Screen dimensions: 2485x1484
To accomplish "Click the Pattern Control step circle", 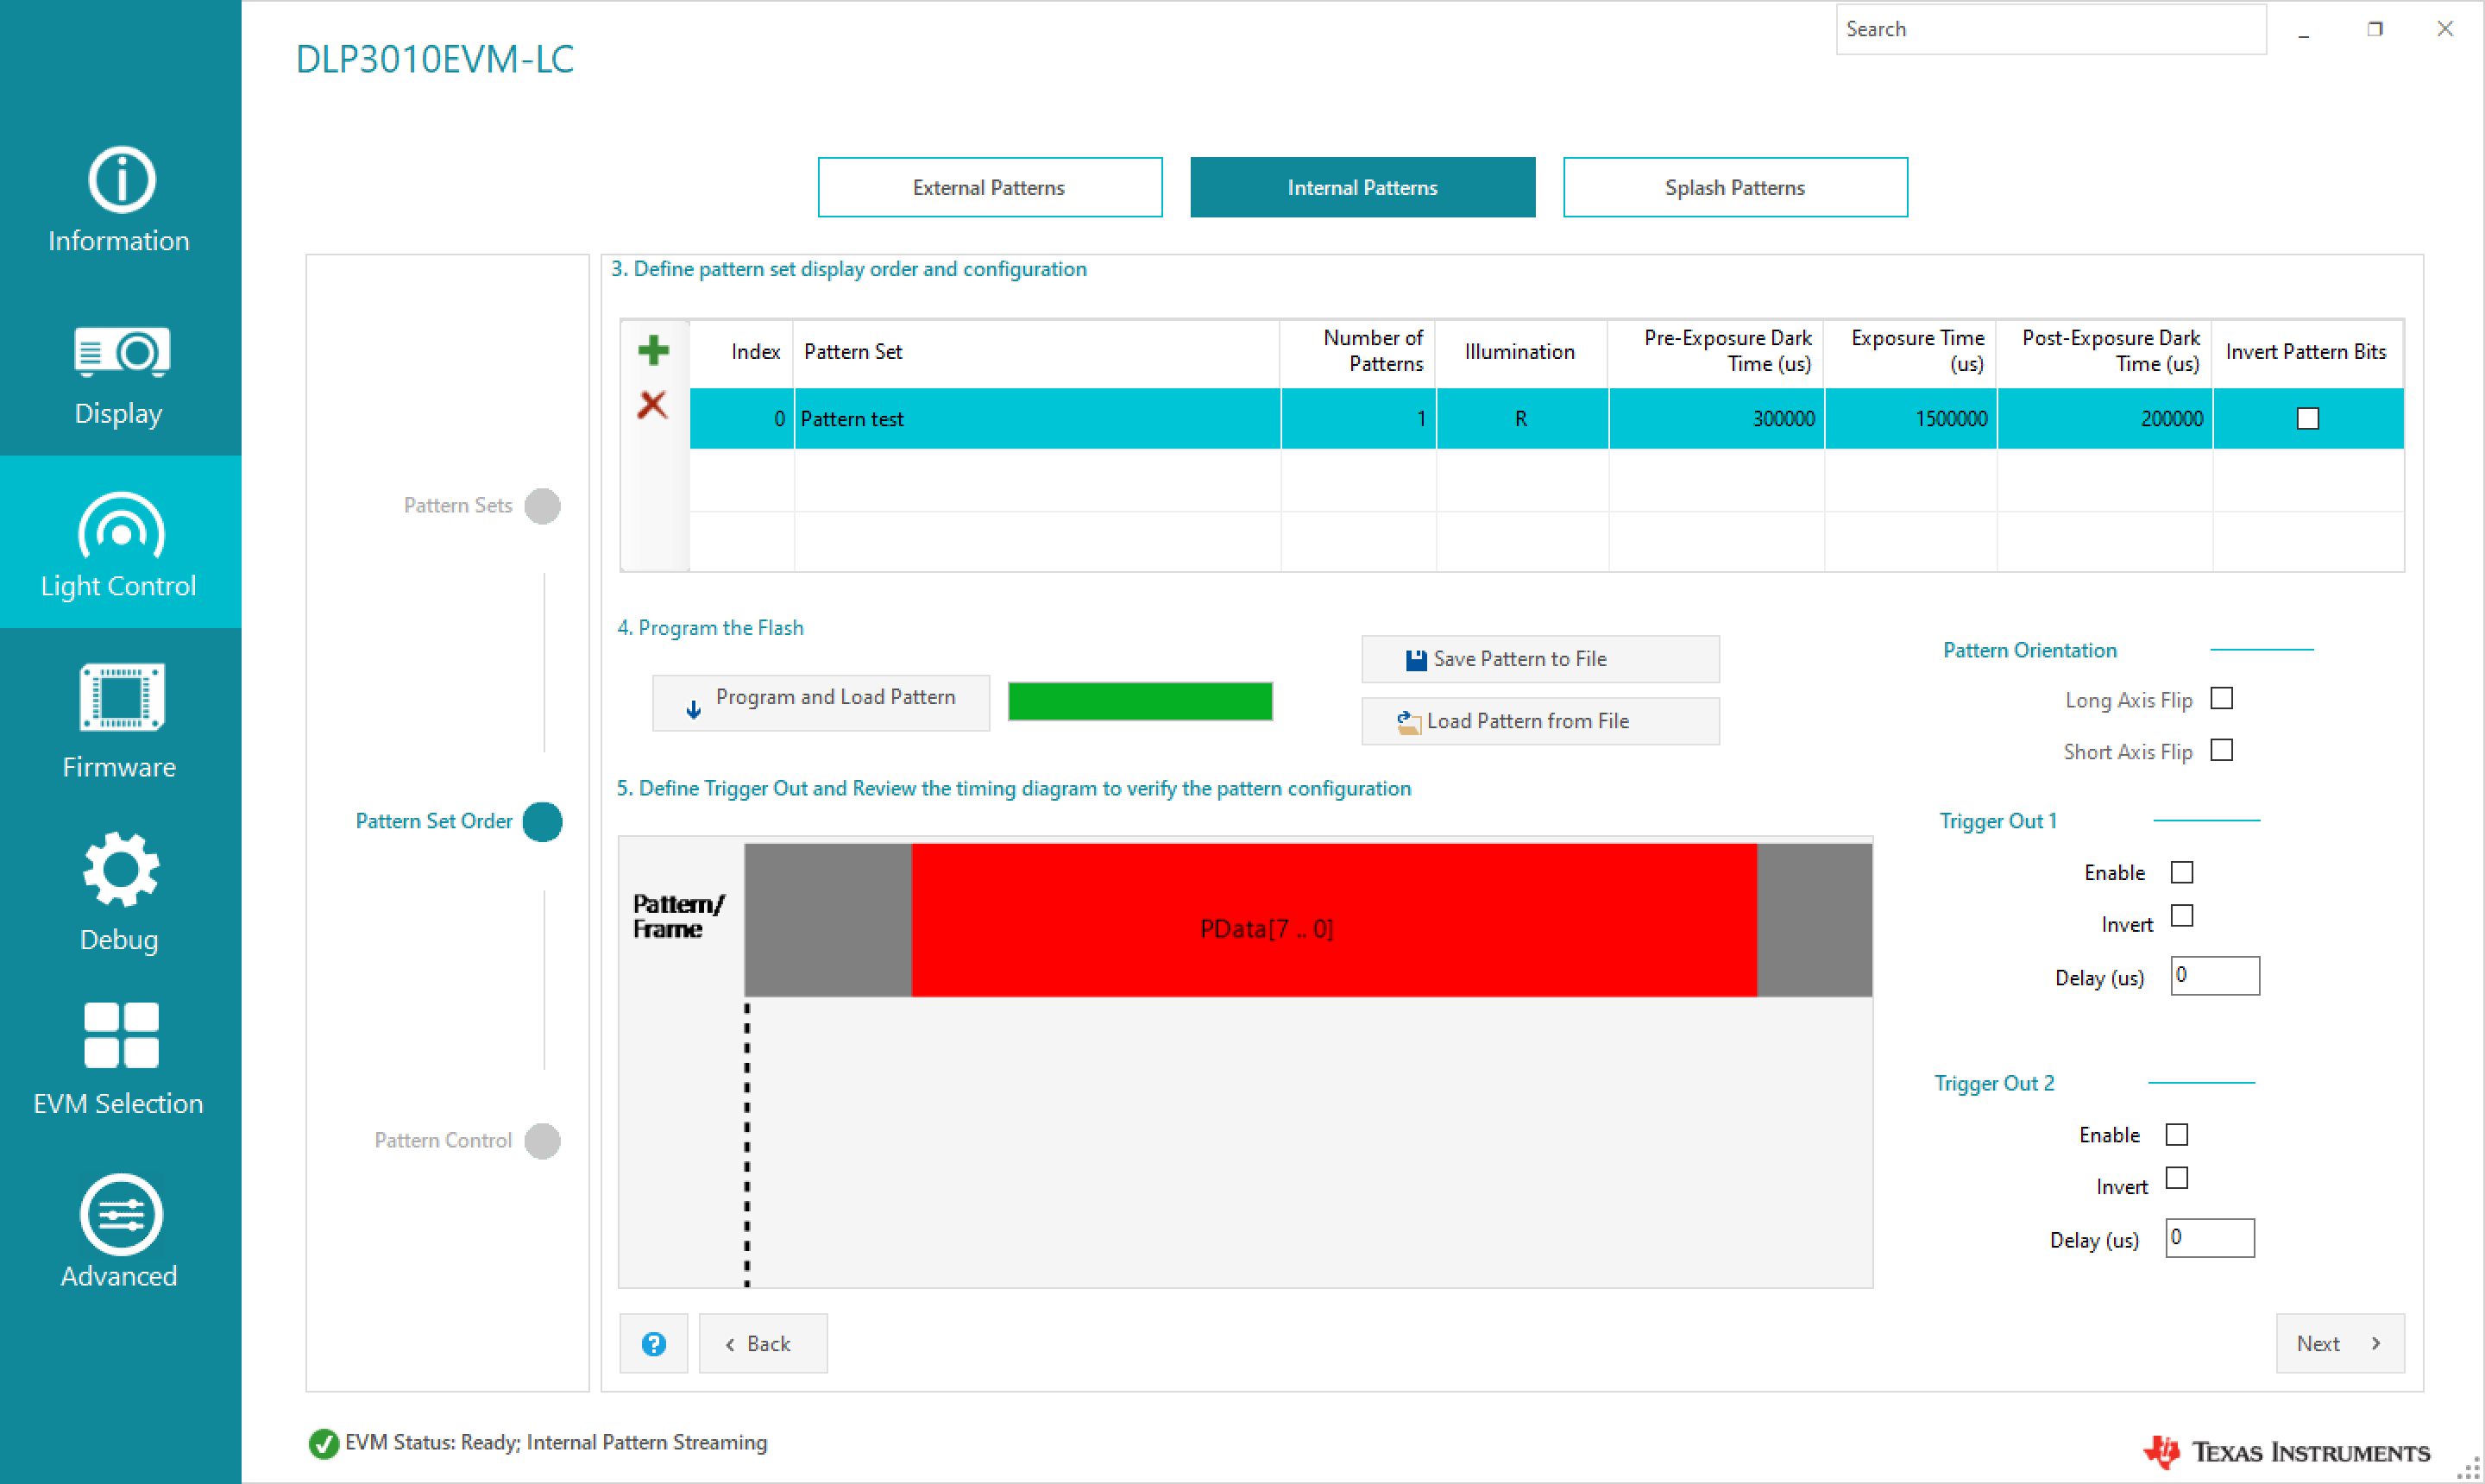I will [542, 1141].
